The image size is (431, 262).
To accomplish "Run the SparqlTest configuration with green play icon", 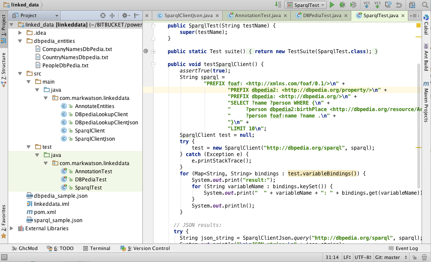I will [331, 5].
